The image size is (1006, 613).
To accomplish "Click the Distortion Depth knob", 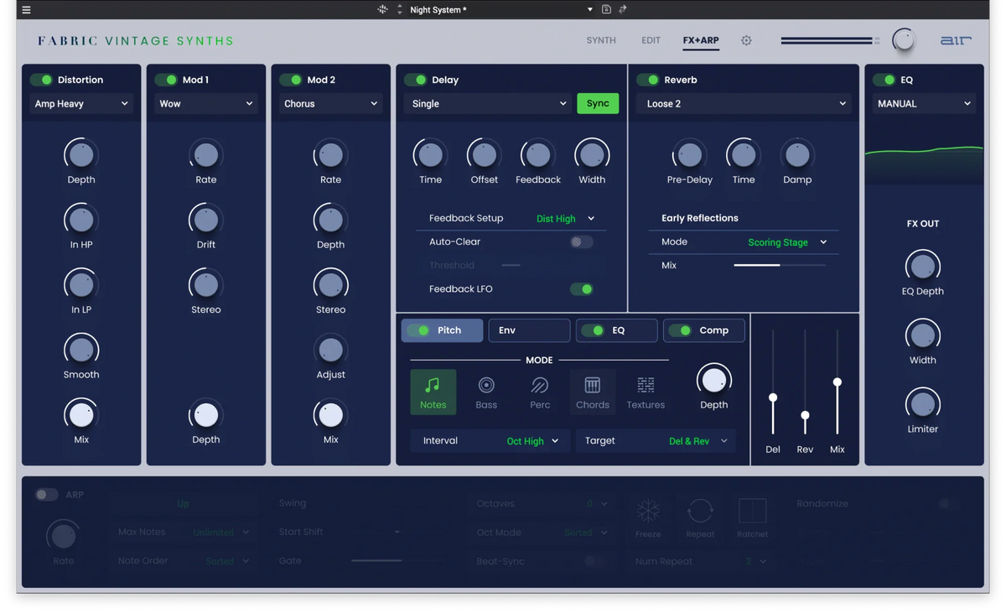I will pyautogui.click(x=81, y=154).
